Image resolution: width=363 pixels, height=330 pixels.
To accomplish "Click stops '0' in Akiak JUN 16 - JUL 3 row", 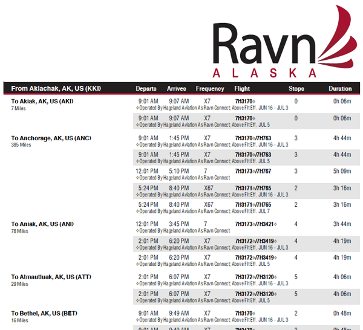I will click(x=296, y=102).
